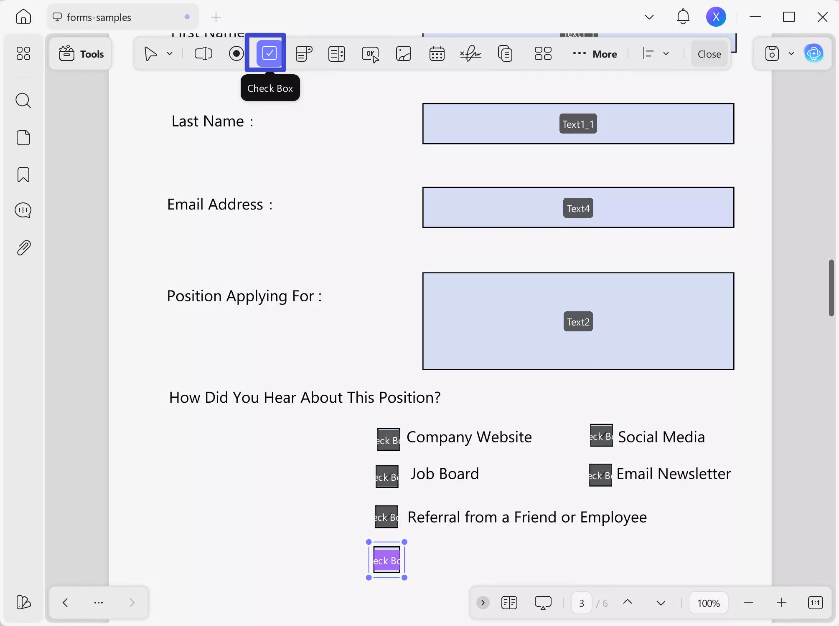Expand the selection arrow tool dropdown
The image size is (839, 626).
170,54
